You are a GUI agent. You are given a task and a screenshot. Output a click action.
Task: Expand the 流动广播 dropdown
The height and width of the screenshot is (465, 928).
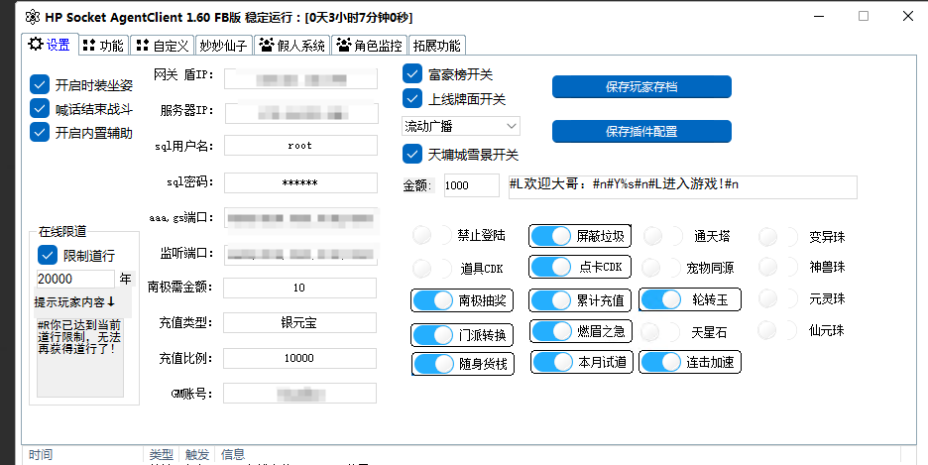pyautogui.click(x=460, y=126)
